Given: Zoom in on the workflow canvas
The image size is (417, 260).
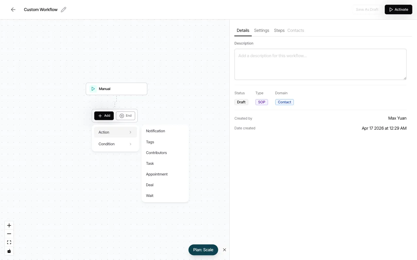Looking at the screenshot, I should pos(9,225).
